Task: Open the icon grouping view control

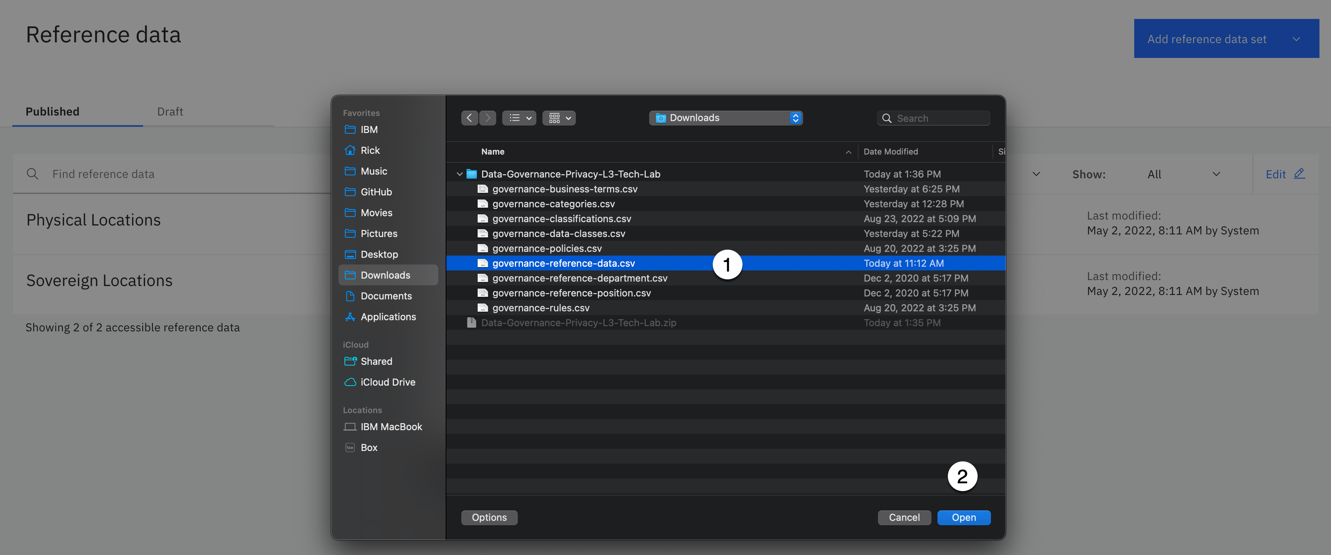Action: [559, 118]
